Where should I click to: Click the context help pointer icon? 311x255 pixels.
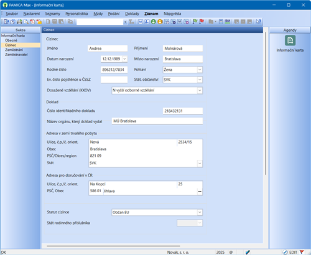(259, 22)
